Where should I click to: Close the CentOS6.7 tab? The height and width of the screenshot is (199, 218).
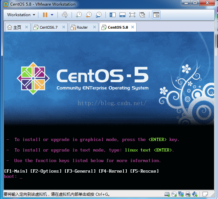pyautogui.click(x=64, y=27)
